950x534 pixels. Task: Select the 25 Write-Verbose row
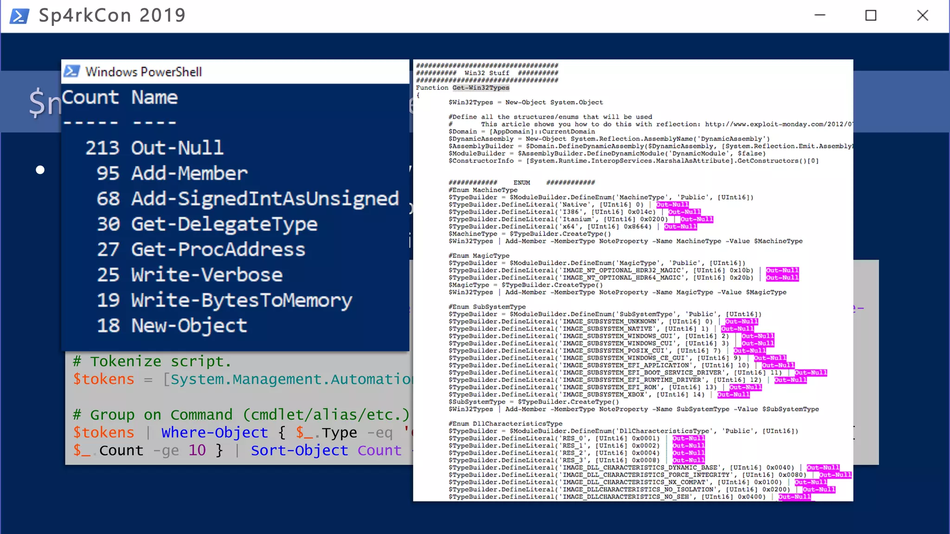pyautogui.click(x=190, y=275)
